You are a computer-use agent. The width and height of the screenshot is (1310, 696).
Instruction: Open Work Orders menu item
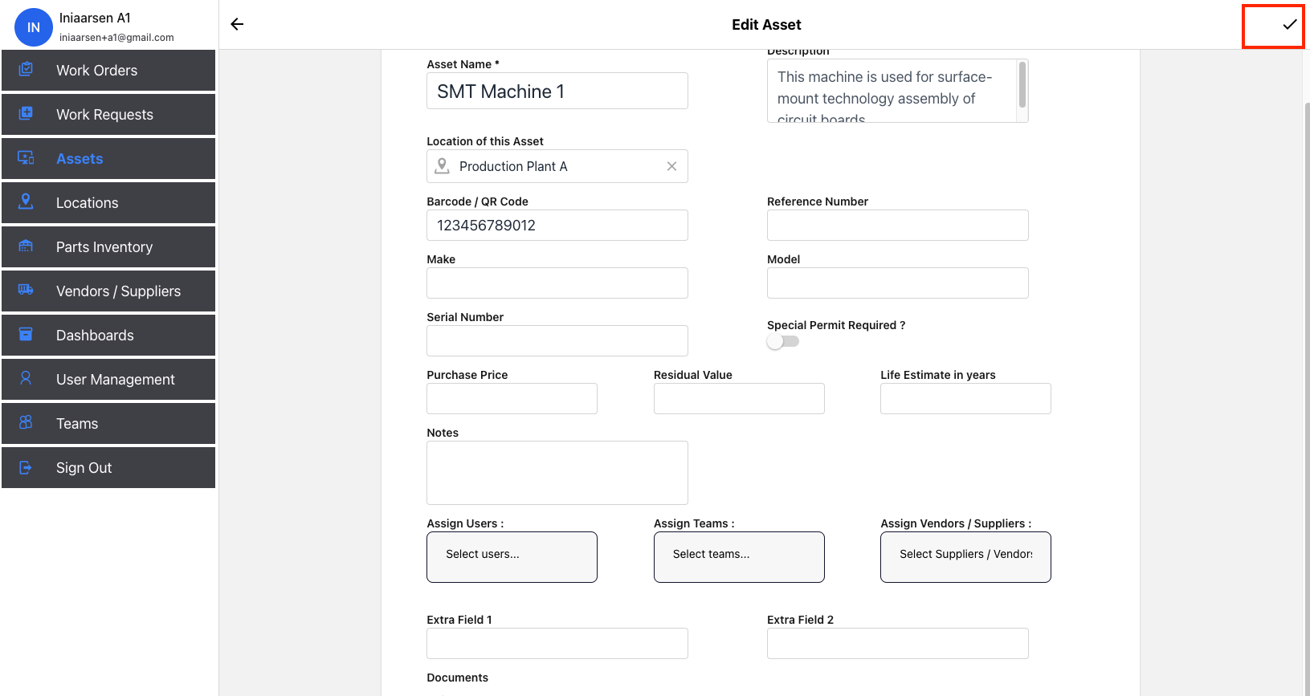pos(108,70)
